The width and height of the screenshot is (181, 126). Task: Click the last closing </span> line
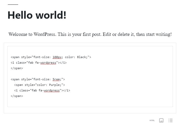click(17, 96)
